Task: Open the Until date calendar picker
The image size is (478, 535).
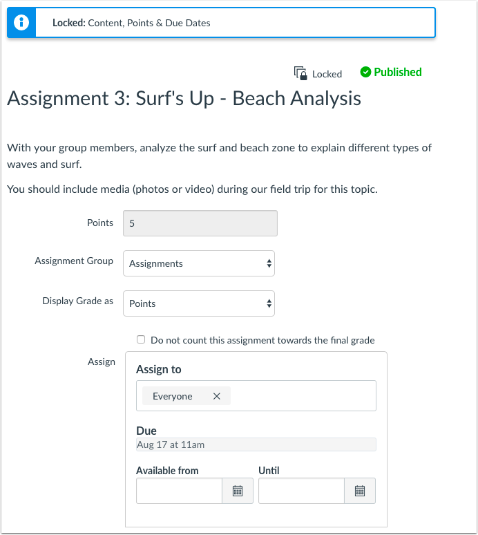Action: pos(360,491)
